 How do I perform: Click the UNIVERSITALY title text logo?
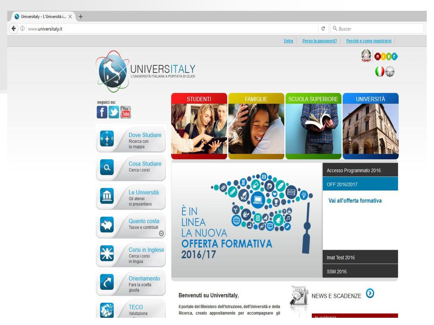(x=163, y=69)
